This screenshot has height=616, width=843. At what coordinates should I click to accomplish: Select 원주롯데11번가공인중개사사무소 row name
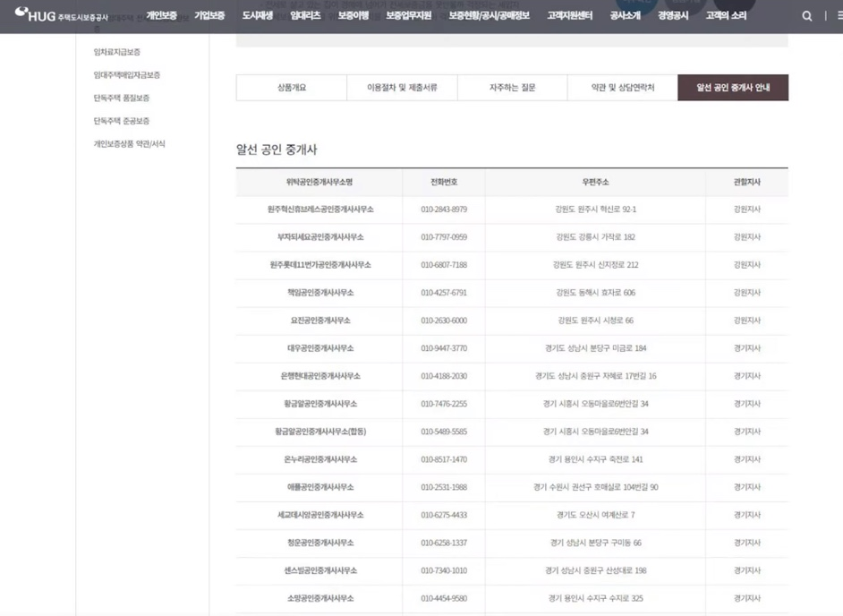coord(320,265)
